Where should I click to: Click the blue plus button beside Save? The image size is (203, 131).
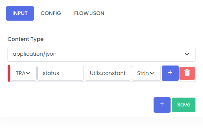(x=162, y=105)
